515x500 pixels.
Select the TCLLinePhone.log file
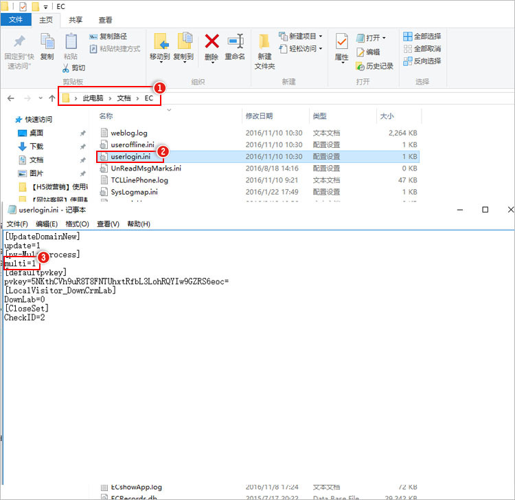(x=139, y=180)
